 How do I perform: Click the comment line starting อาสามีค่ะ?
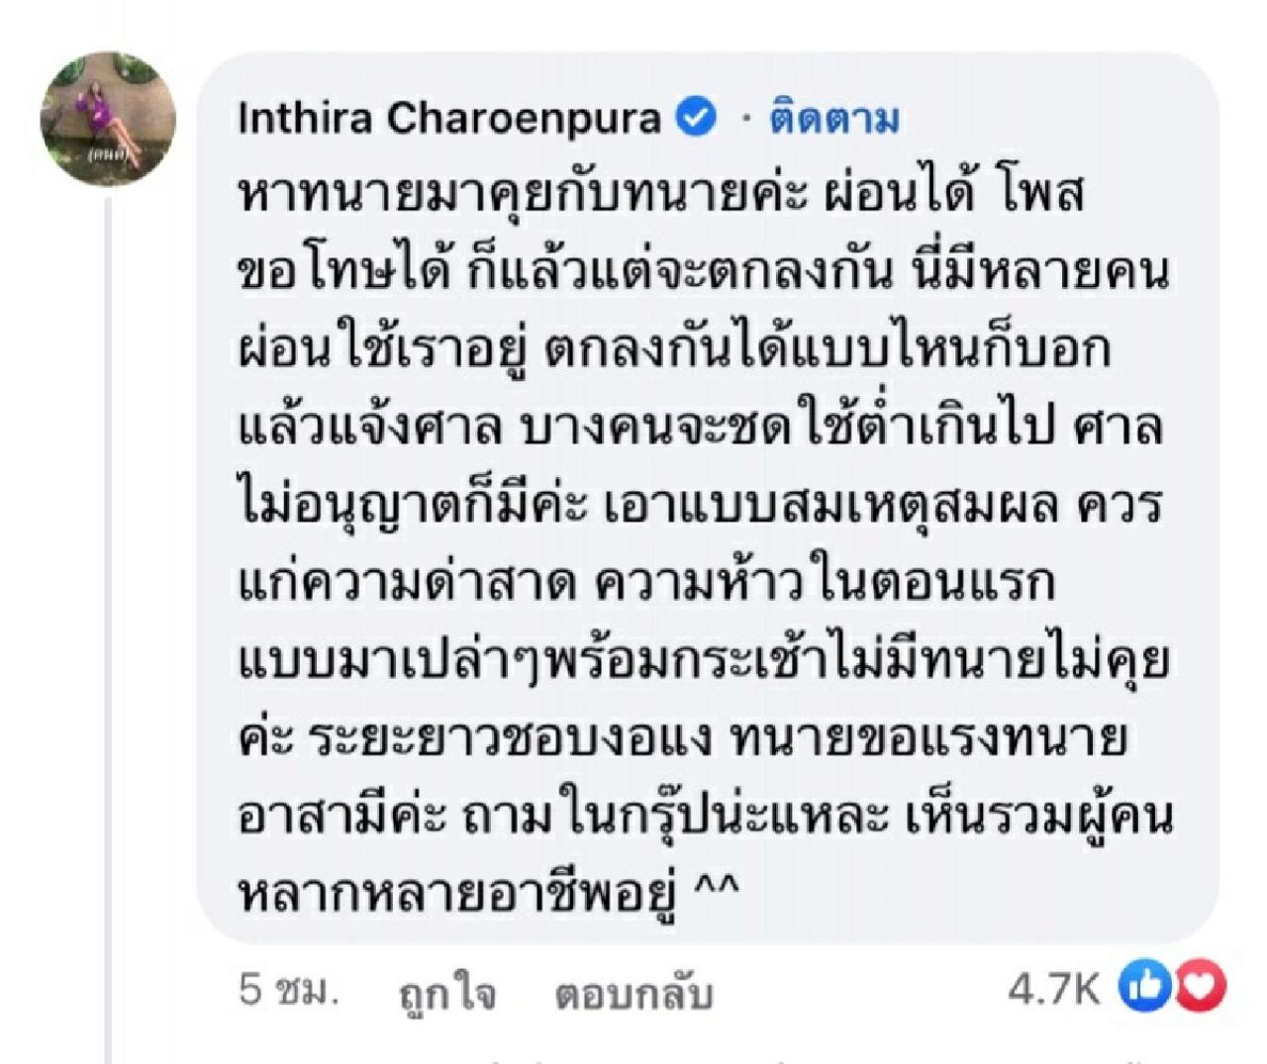705,817
